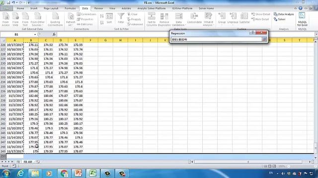Open the Undo history dropdown arrow
Screen dimensions: 318x178
(x=17, y=2)
